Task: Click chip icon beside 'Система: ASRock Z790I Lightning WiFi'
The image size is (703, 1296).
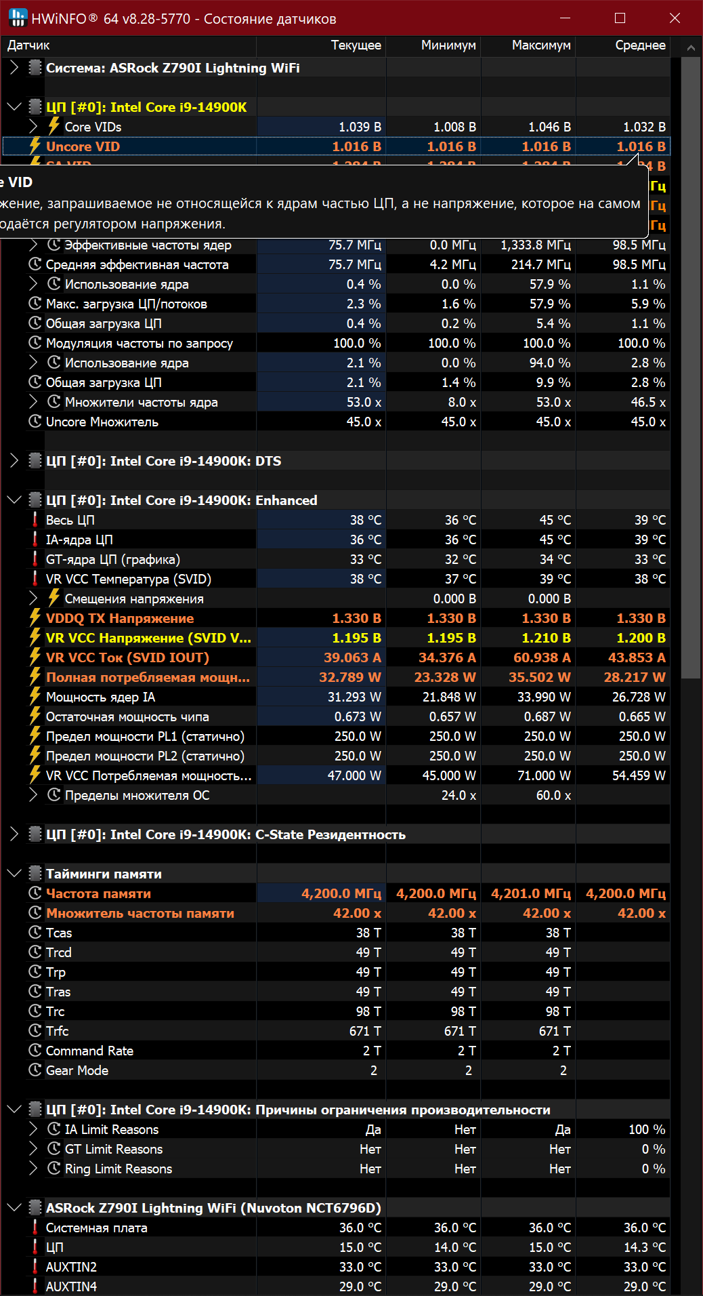Action: click(x=35, y=68)
